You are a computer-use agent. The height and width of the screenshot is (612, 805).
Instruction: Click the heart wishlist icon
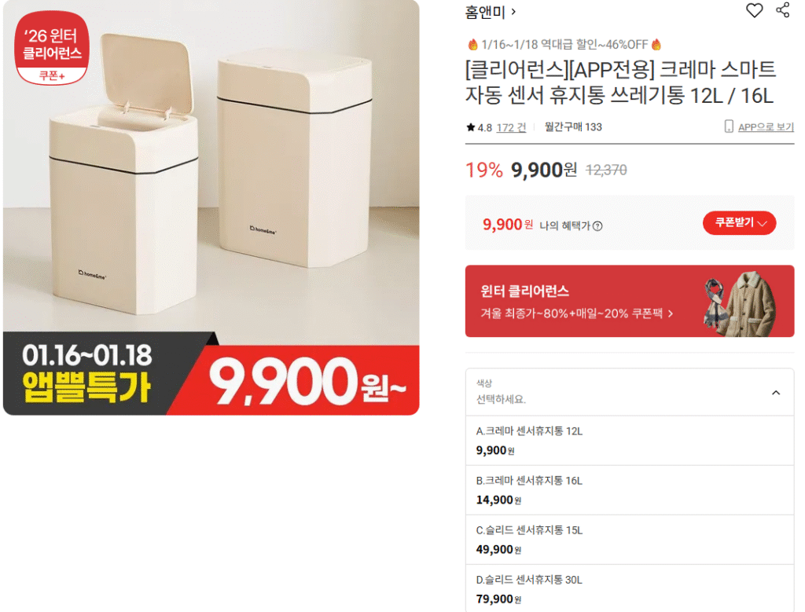point(754,10)
